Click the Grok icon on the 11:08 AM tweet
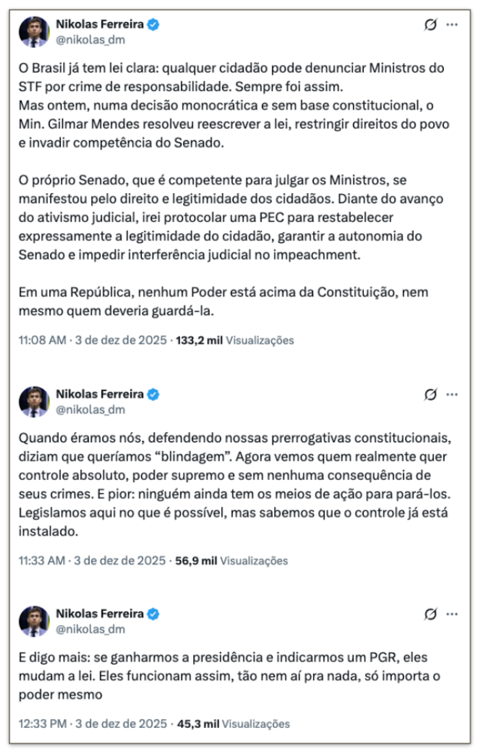This screenshot has width=481, height=756. tap(431, 25)
